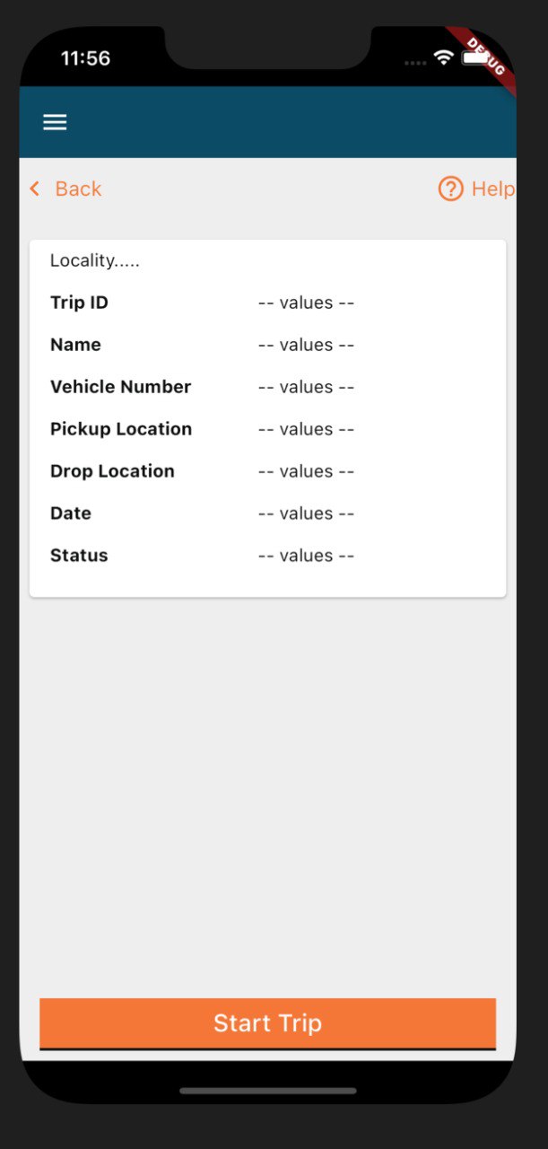Tap the home indicator bar
548x1149 pixels.
pos(266,1091)
